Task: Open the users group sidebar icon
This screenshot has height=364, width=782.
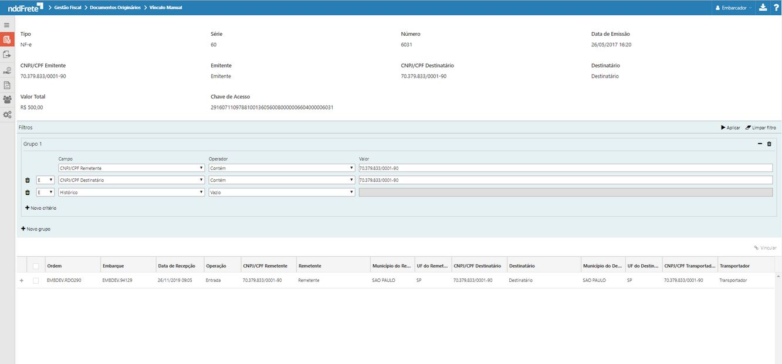Action: click(x=7, y=100)
